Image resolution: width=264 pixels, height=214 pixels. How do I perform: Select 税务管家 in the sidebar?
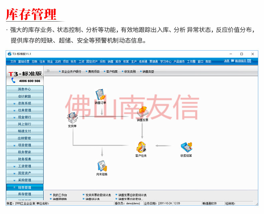click(x=25, y=152)
